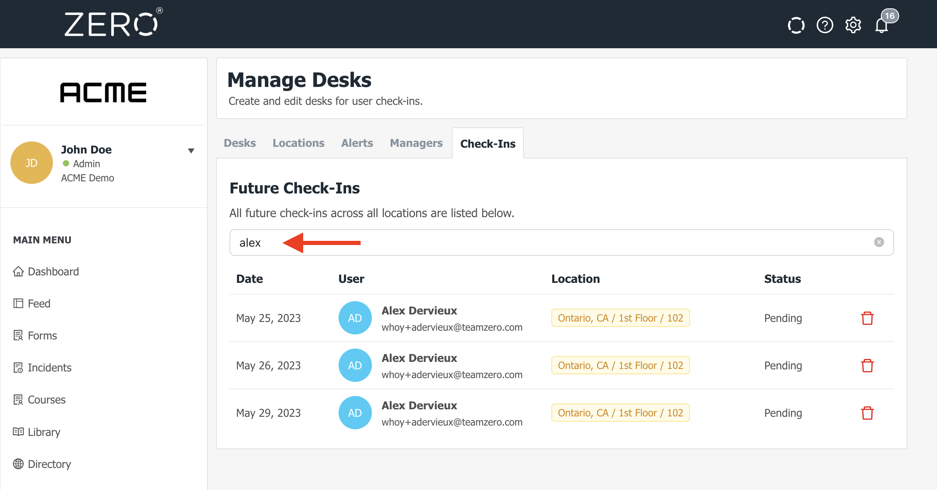Switch to the Desks tab

tap(239, 143)
